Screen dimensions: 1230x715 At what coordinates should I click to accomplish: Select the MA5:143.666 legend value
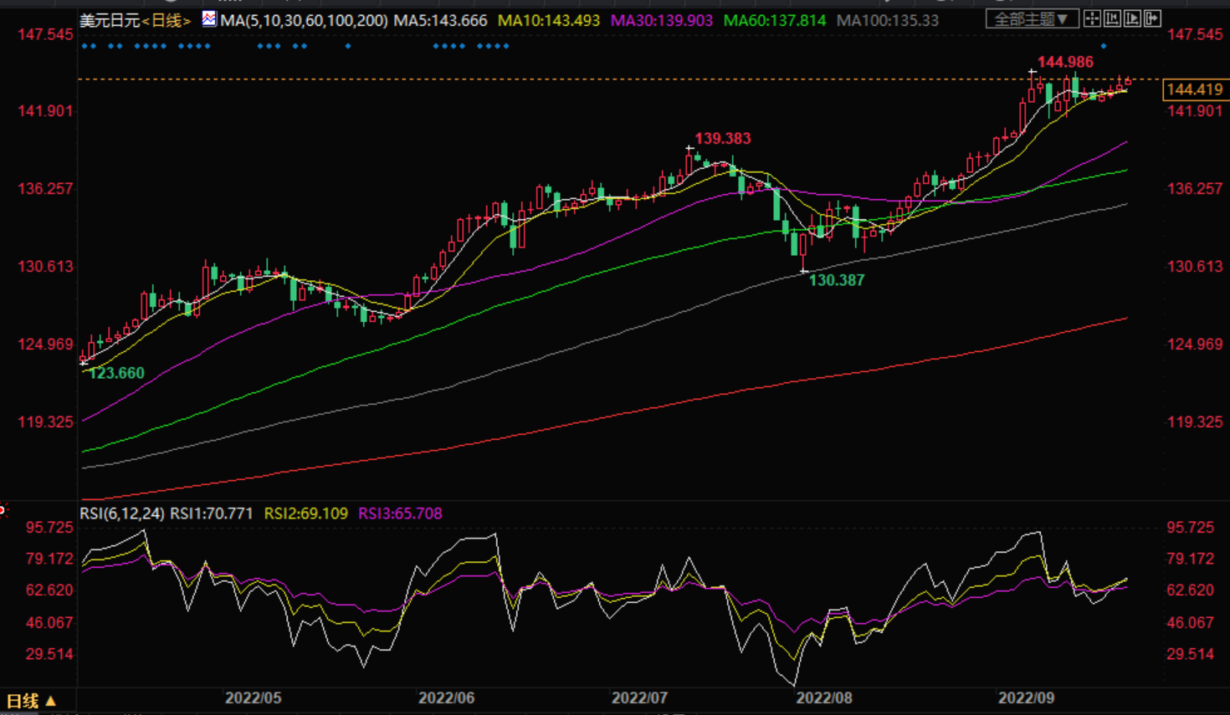pyautogui.click(x=440, y=20)
